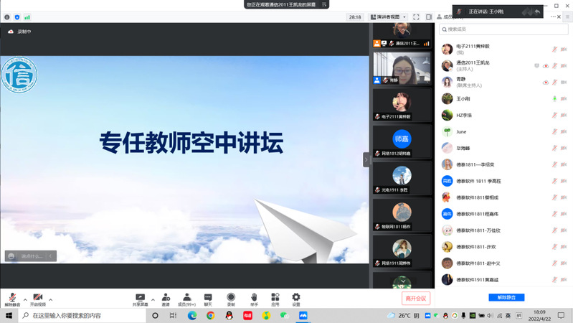Open meeting settings (设置) gear icon
The width and height of the screenshot is (573, 323).
295,299
